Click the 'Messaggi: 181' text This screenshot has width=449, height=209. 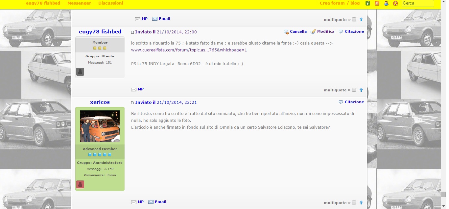point(100,63)
